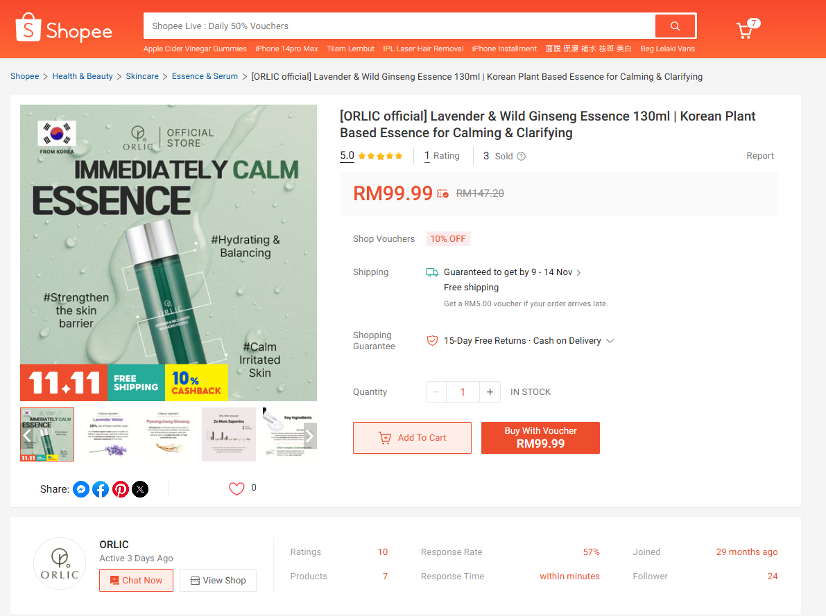Increase quantity with plus button

tap(490, 392)
